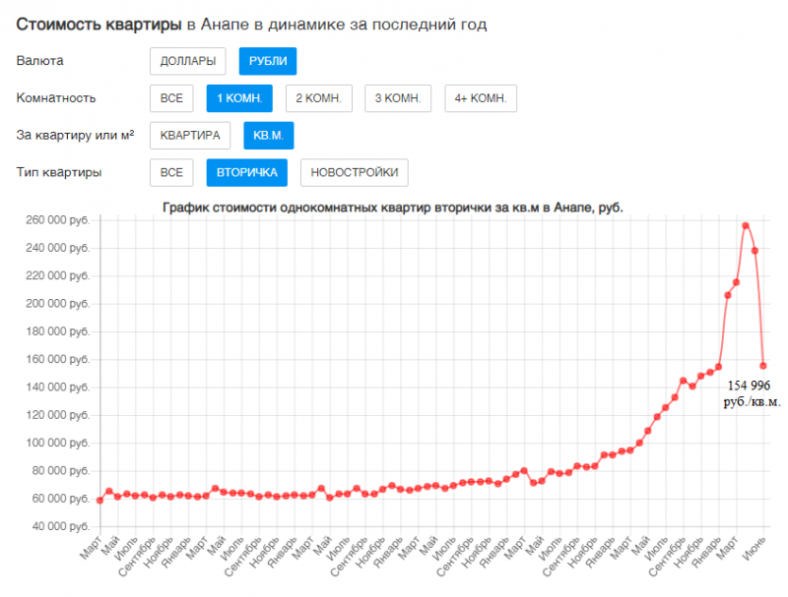Select the 4+ КОМН. filter
The width and height of the screenshot is (788, 597).
click(480, 98)
